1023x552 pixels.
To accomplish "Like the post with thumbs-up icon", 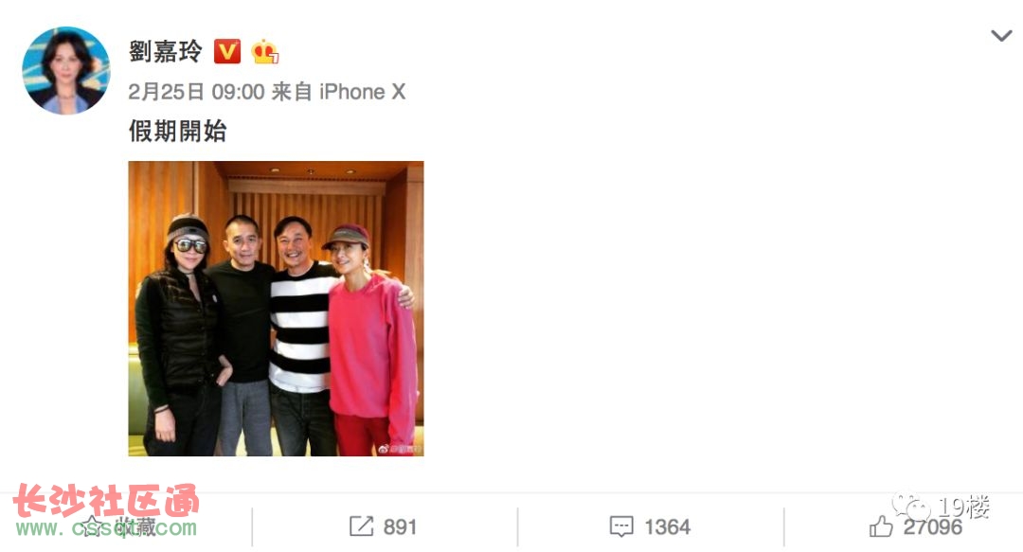I will pyautogui.click(x=881, y=525).
